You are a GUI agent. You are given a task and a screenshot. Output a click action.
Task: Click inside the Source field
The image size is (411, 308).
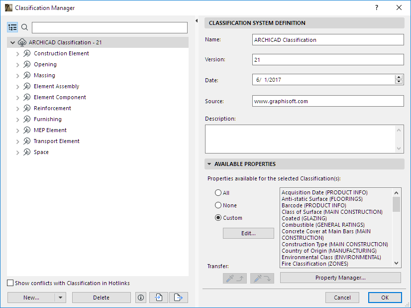[x=327, y=101]
